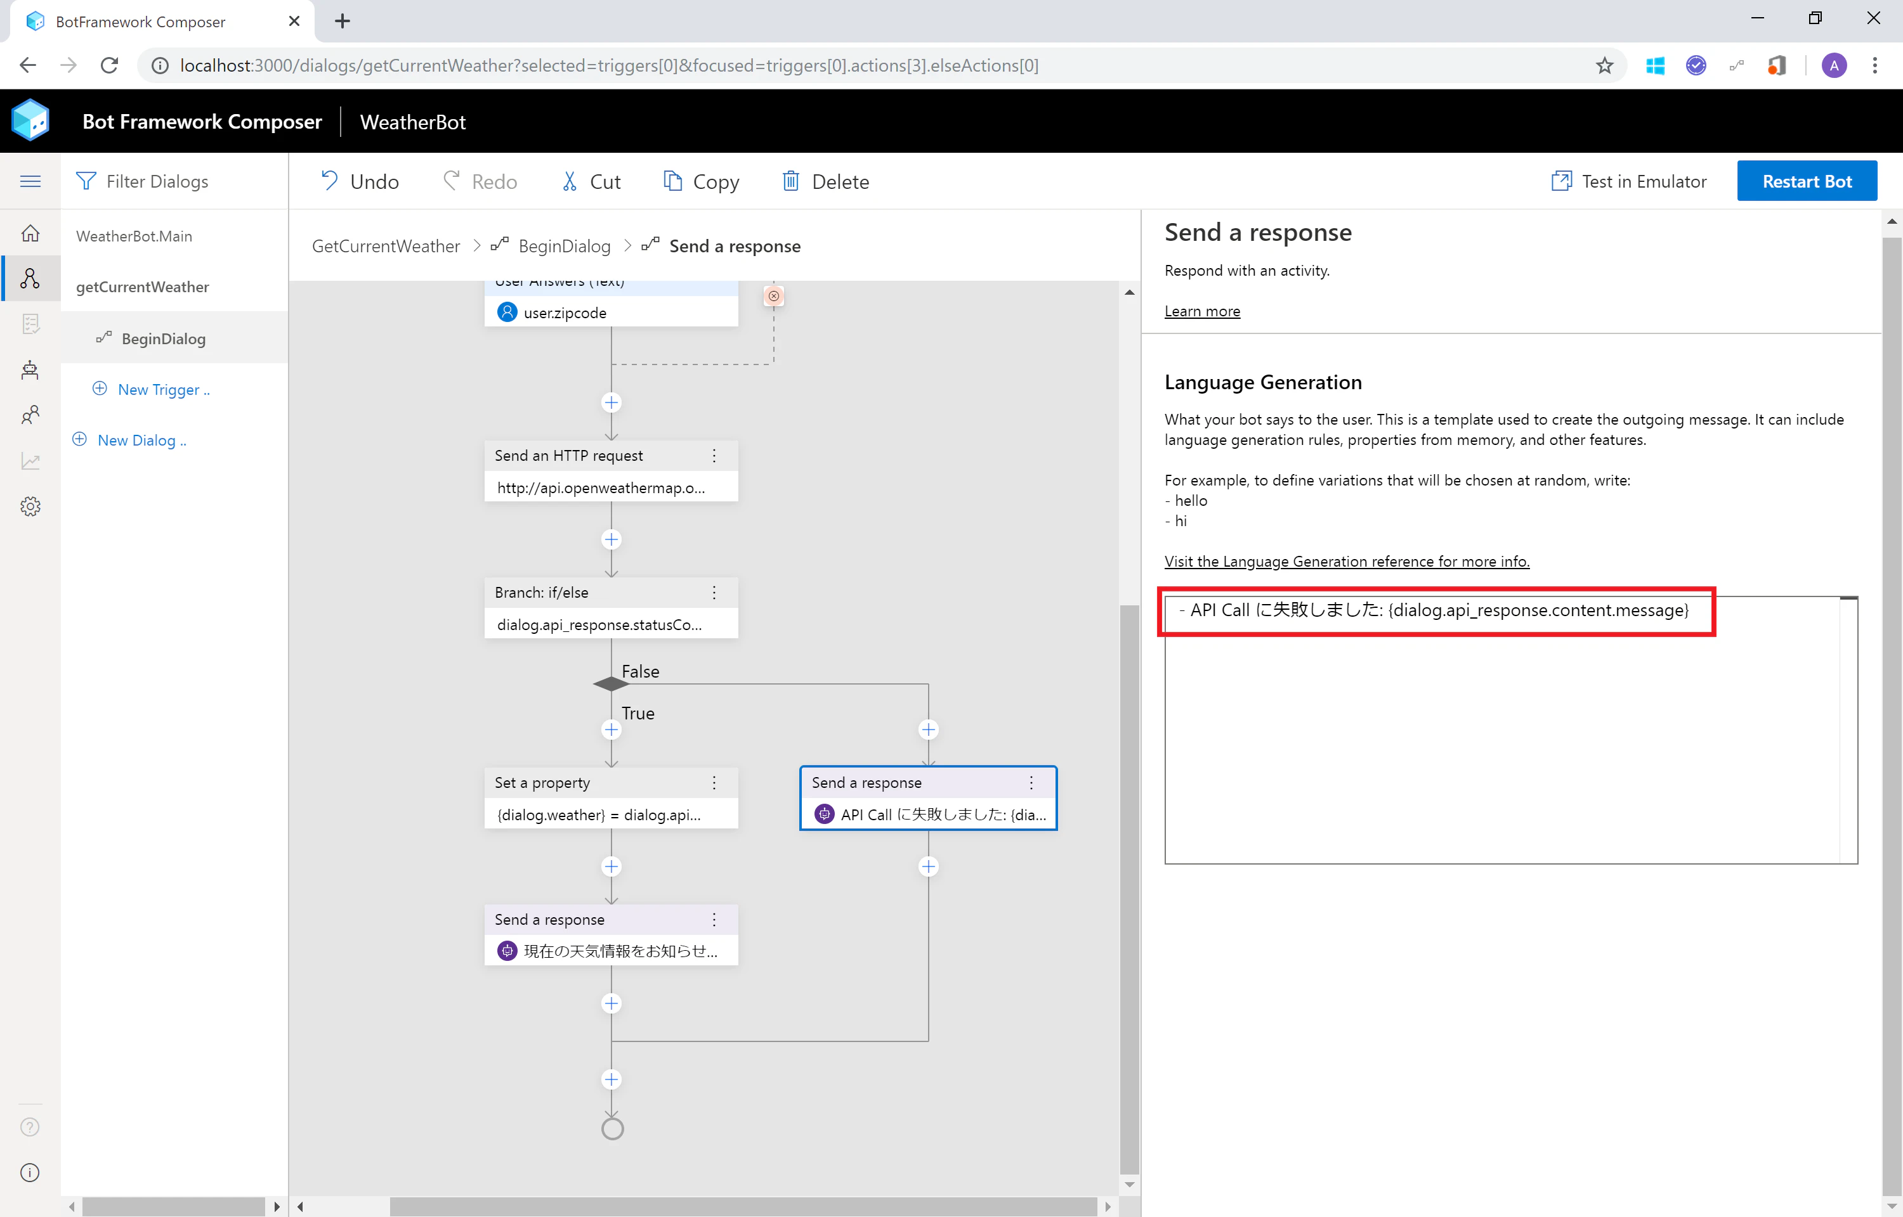Screen dimensions: 1903x1217
Task: Select WeatherBot.Main dialog
Action: 134,236
